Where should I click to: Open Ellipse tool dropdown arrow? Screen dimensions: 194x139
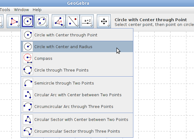pos(47,26)
